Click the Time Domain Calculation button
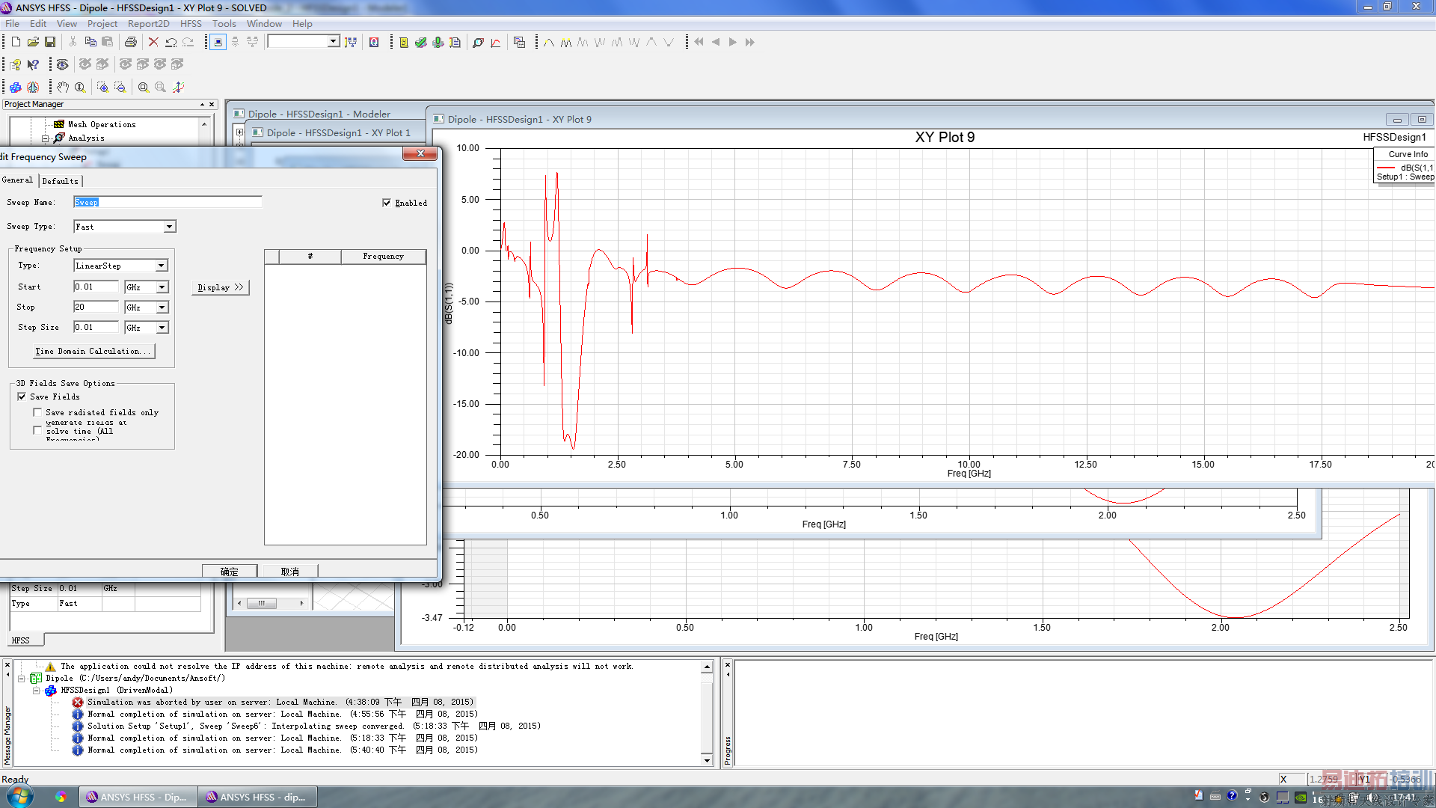 pyautogui.click(x=93, y=351)
